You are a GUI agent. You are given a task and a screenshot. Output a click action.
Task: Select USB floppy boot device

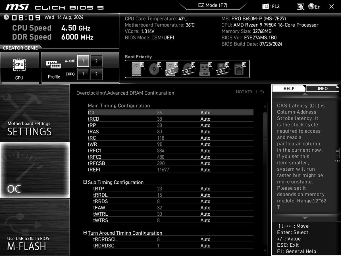pos(223,69)
